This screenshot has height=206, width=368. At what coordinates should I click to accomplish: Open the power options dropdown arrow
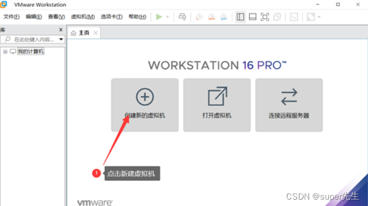[167, 17]
